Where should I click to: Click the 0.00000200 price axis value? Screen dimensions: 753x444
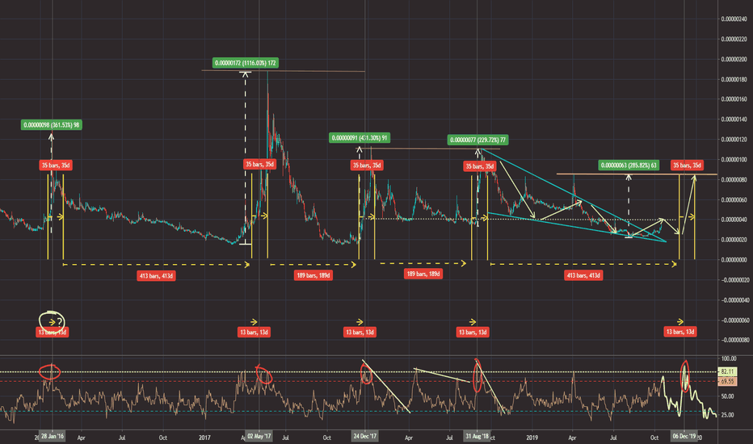pos(734,60)
